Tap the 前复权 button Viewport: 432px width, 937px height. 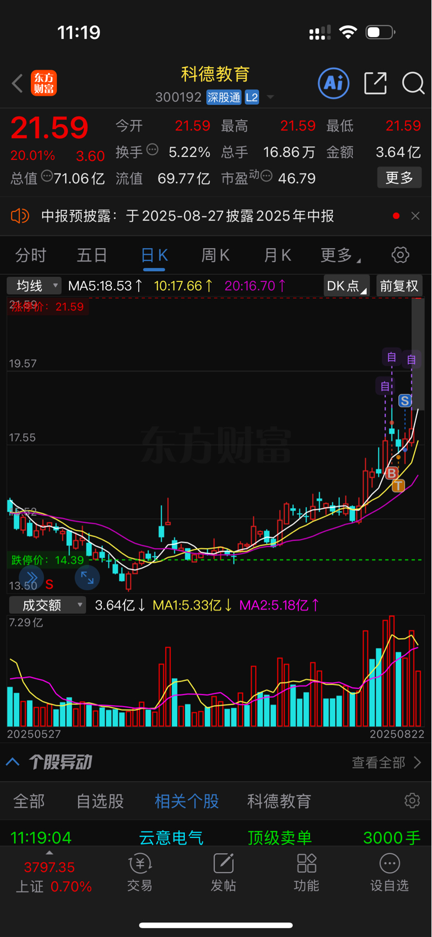(399, 286)
